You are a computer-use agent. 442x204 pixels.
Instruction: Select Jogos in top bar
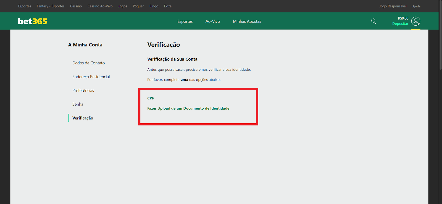pos(123,6)
